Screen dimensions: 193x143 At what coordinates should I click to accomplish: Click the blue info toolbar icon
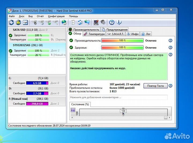[119, 22]
